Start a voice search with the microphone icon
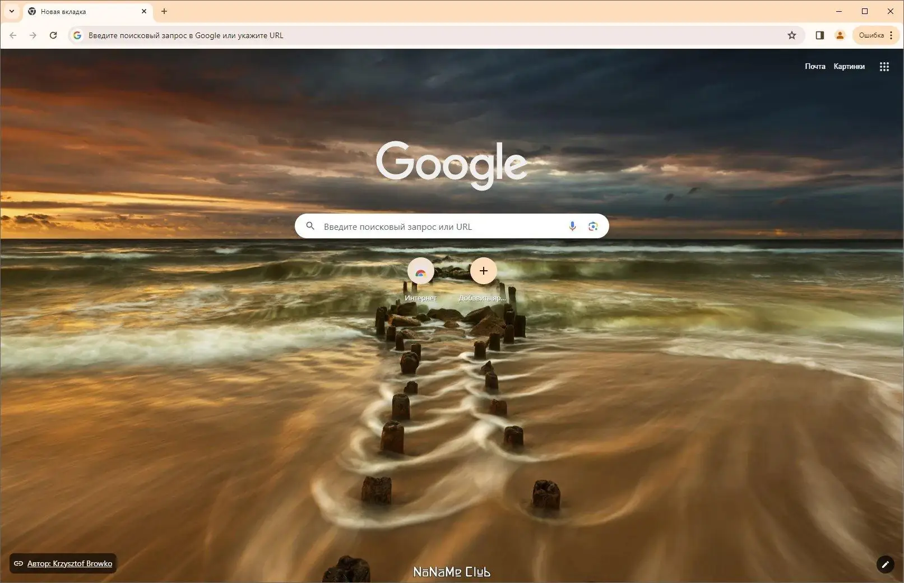Screen dimensions: 904x583 [572, 226]
